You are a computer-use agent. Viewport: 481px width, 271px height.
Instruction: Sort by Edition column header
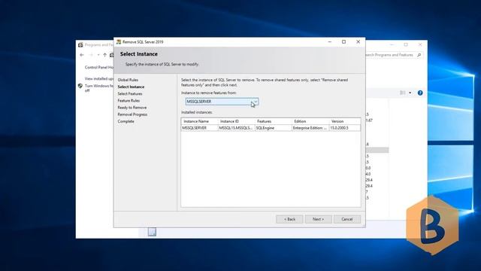310,121
